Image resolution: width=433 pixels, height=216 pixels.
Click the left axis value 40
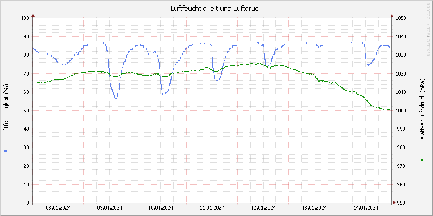26,129
